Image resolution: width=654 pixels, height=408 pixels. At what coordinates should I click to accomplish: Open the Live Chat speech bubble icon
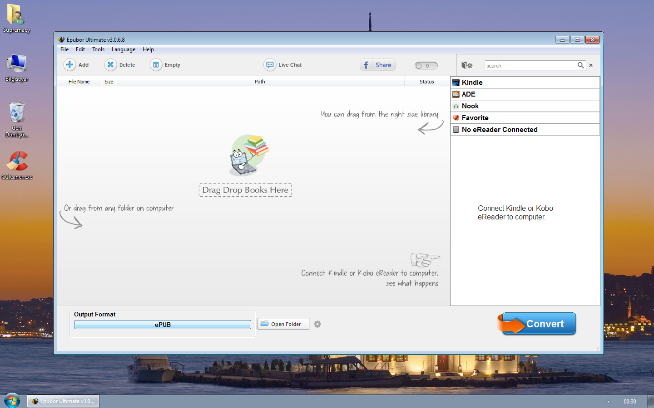(x=270, y=65)
